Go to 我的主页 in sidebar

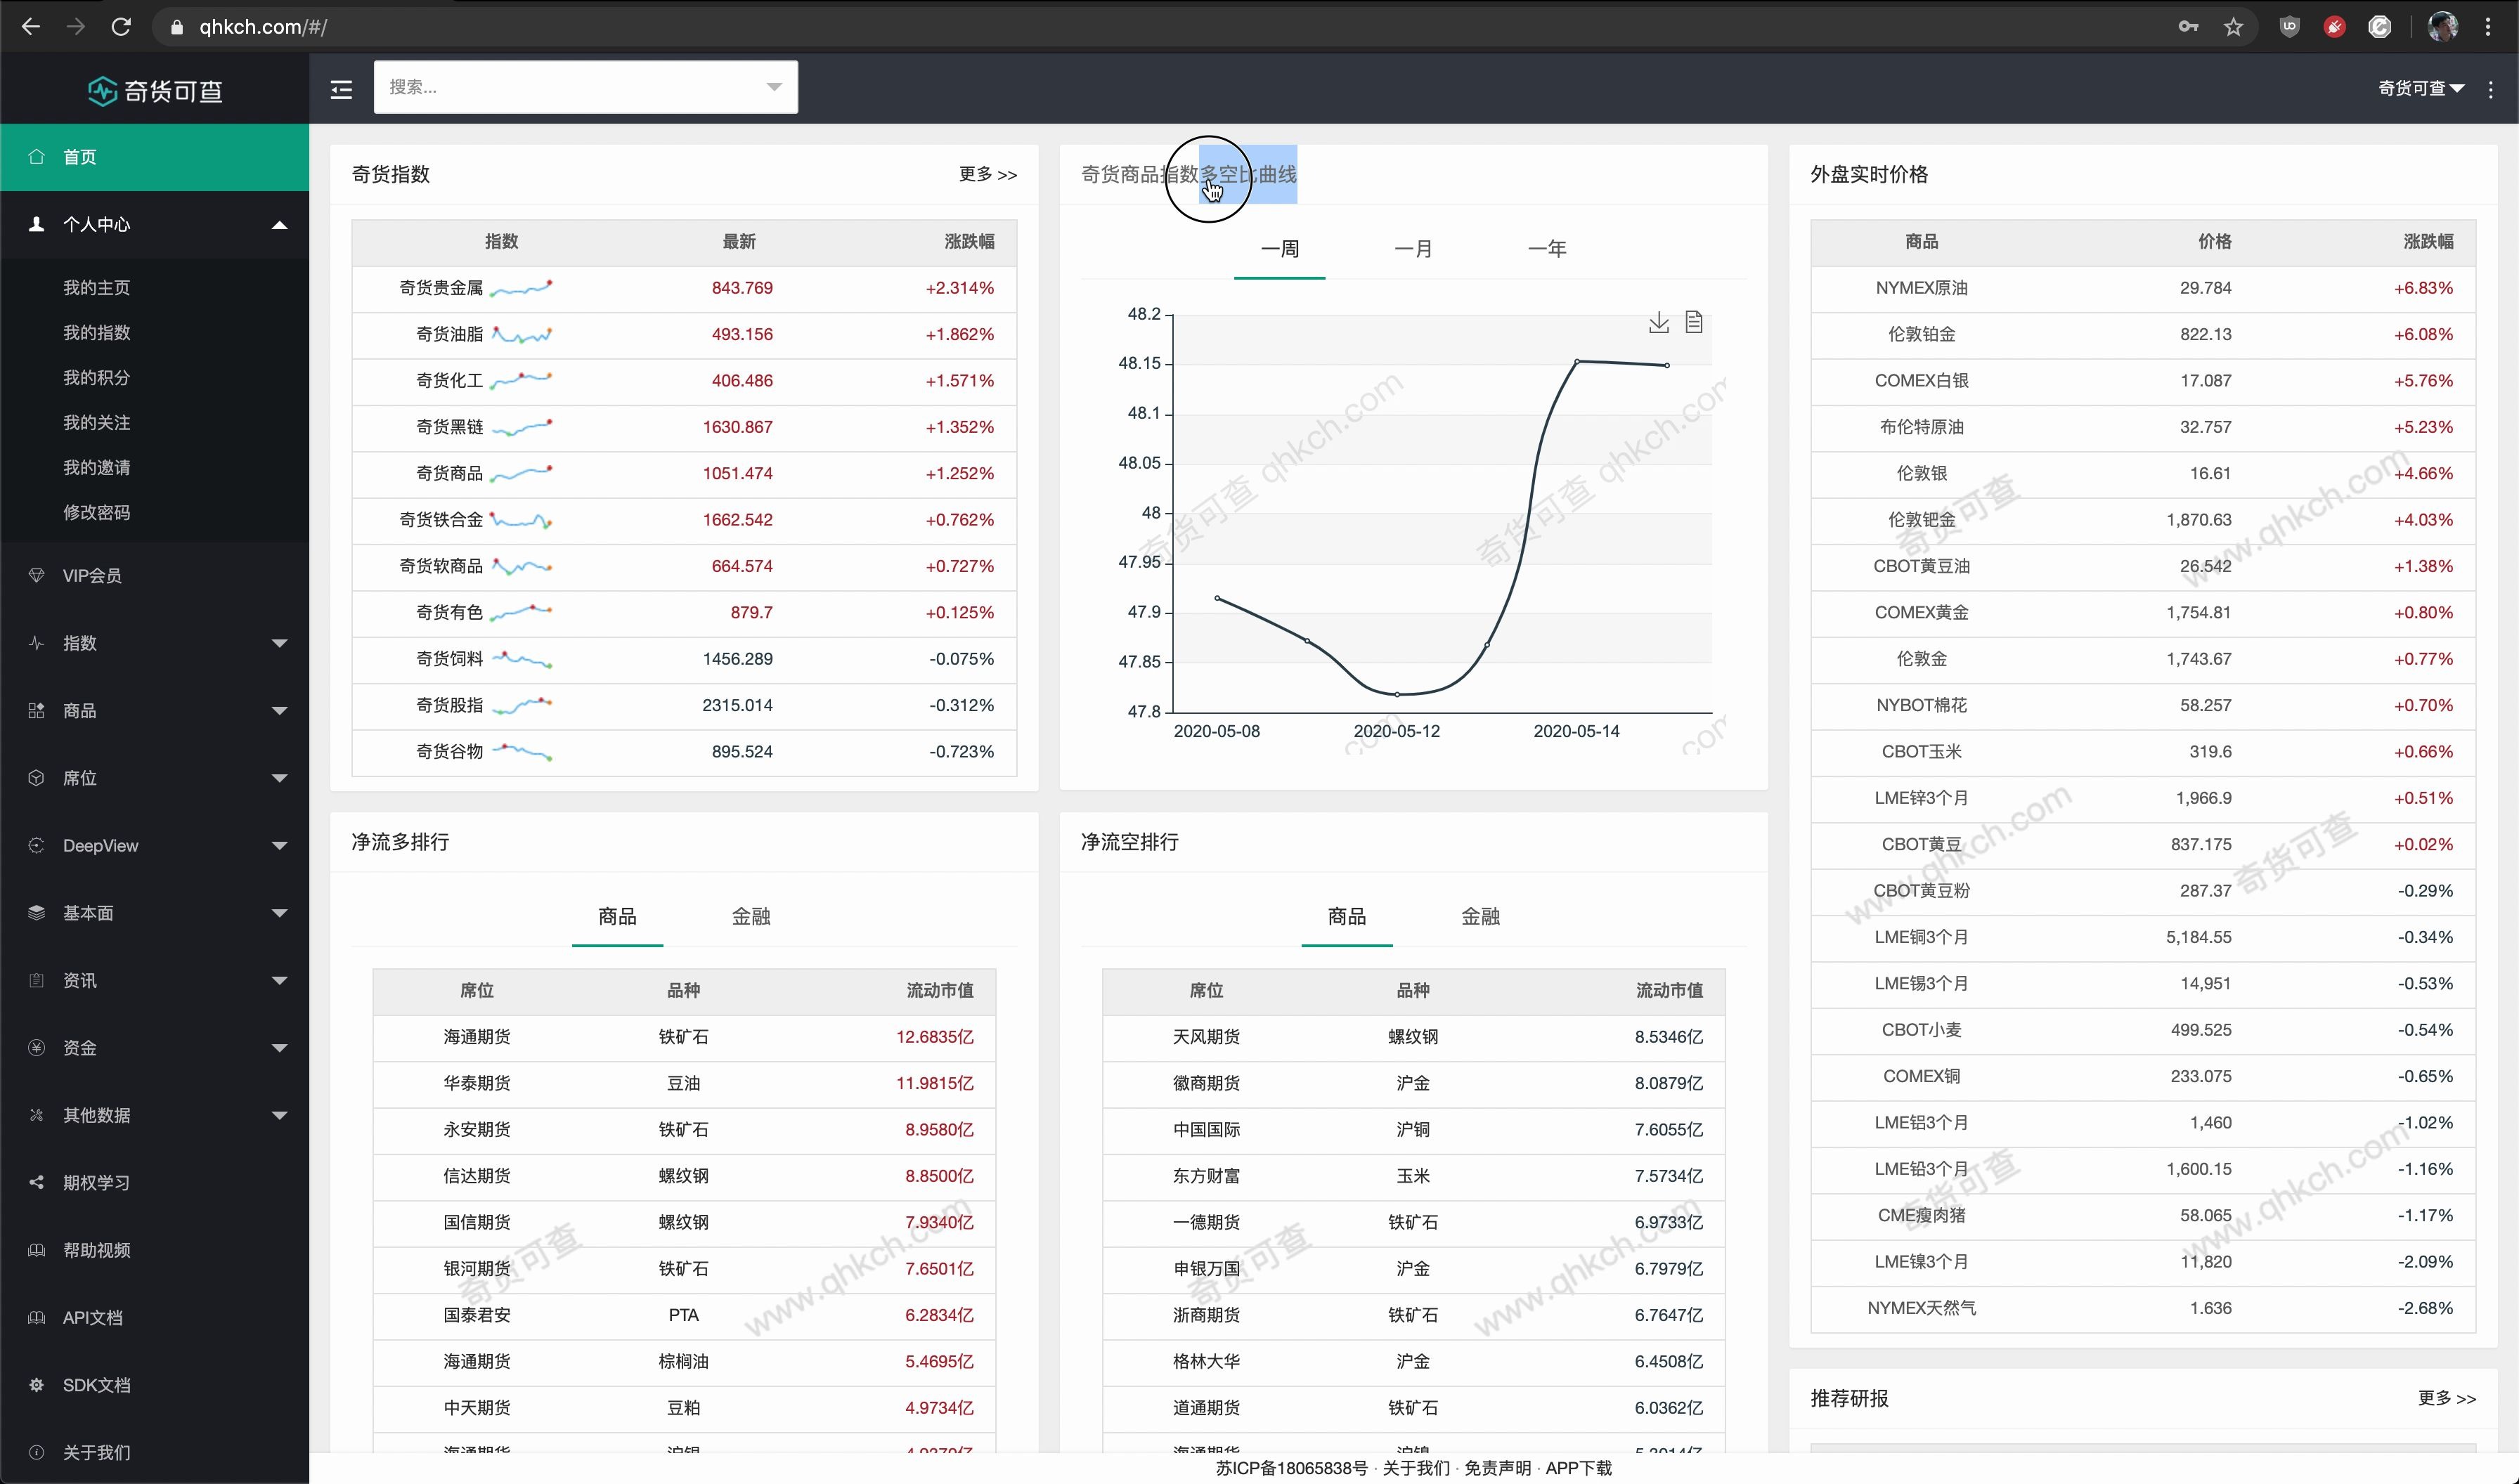[x=96, y=288]
